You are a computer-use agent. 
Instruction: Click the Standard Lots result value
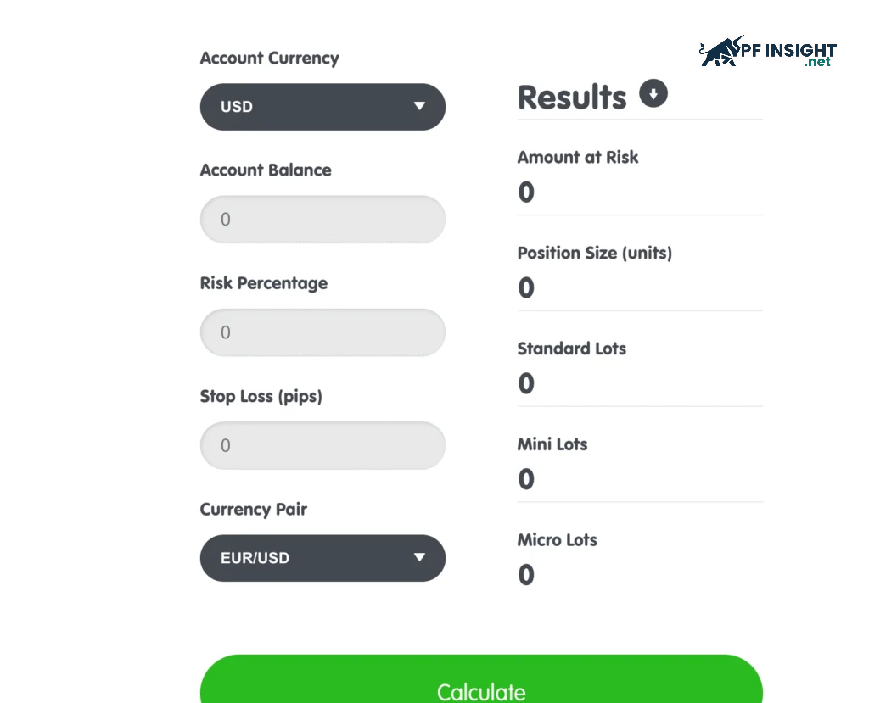tap(526, 384)
